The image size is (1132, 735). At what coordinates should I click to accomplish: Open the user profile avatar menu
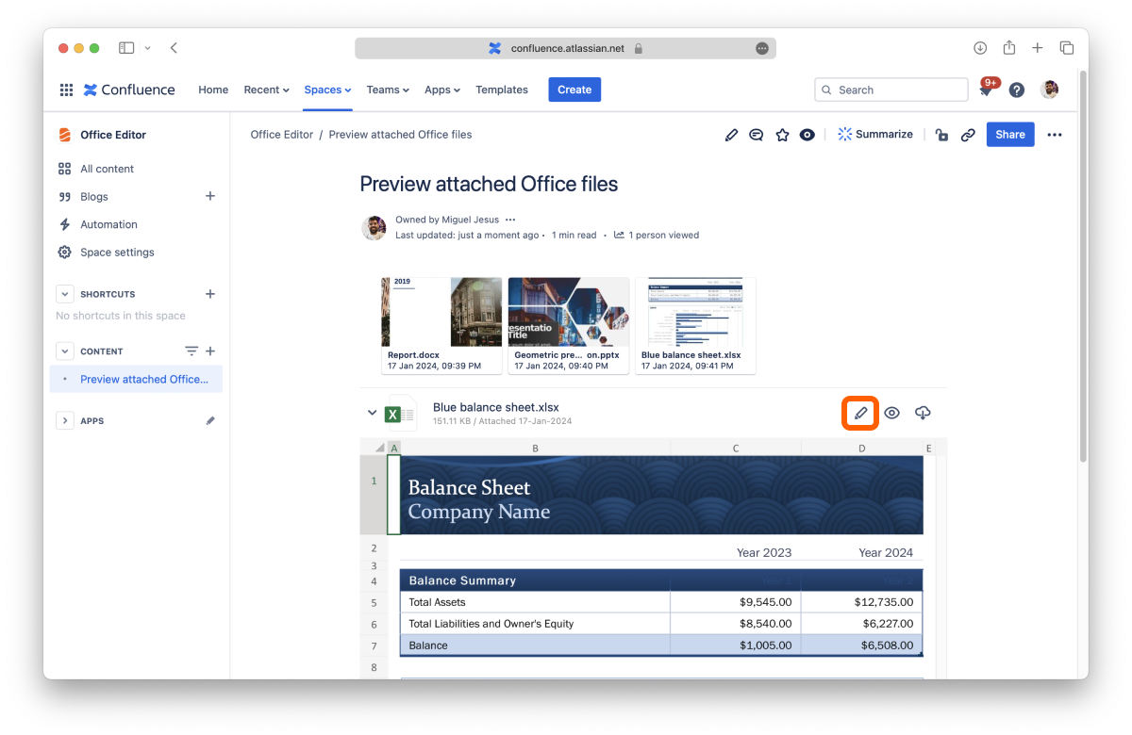click(x=1049, y=90)
